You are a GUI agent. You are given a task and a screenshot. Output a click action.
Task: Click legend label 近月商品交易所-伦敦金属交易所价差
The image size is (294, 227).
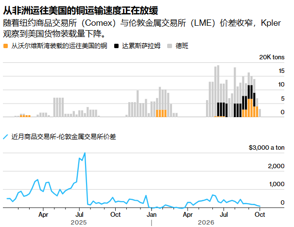tap(64, 137)
